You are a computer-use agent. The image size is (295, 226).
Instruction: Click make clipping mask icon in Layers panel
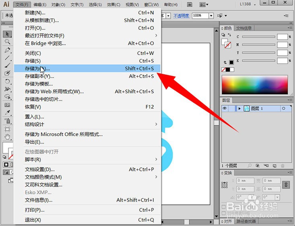258,165
